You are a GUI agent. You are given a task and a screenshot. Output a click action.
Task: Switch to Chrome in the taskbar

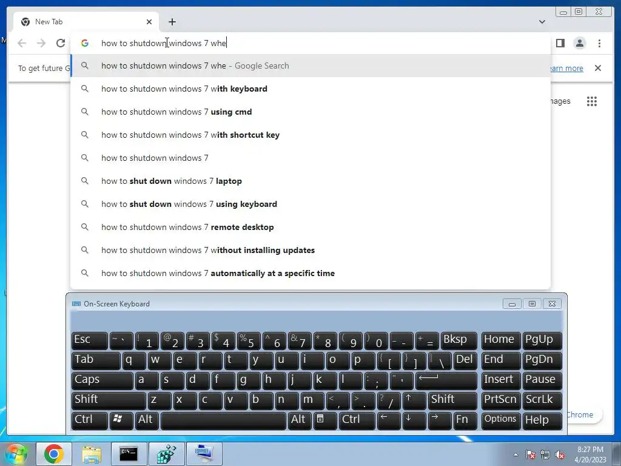pos(54,454)
